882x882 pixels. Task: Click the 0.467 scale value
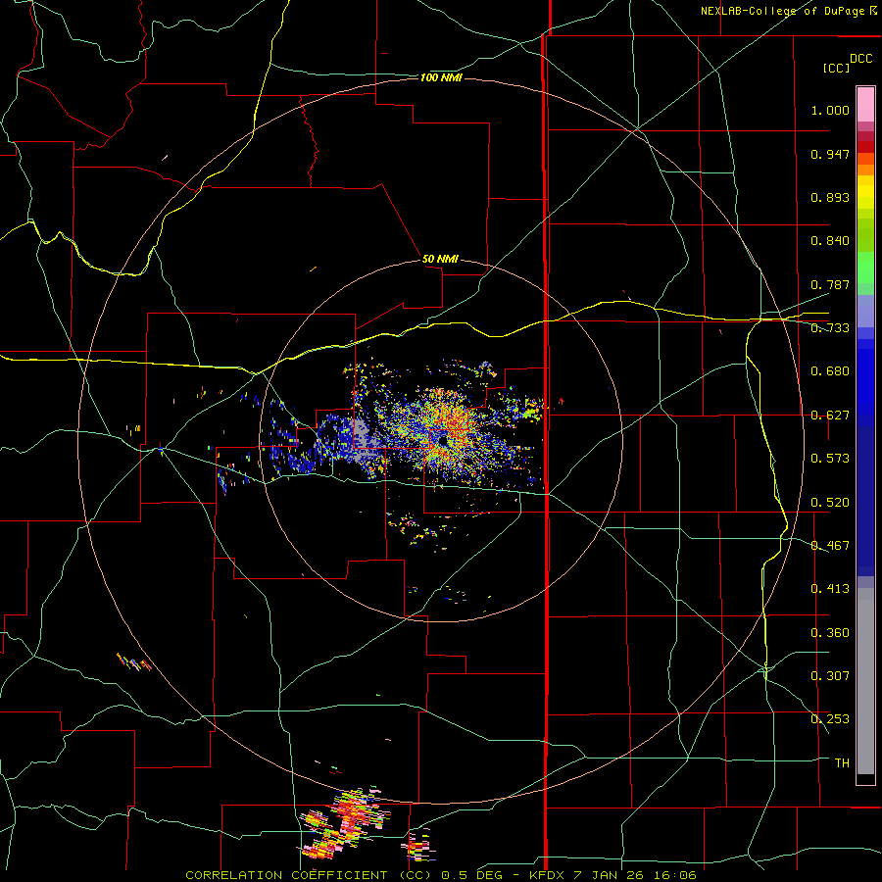pos(830,546)
